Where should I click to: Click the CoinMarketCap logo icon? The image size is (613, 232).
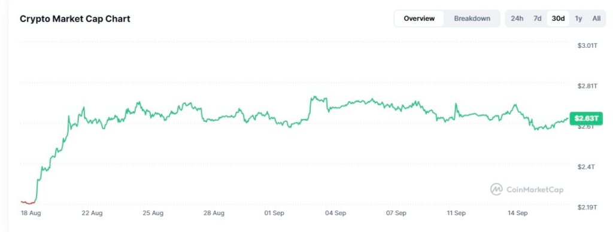[x=496, y=190]
